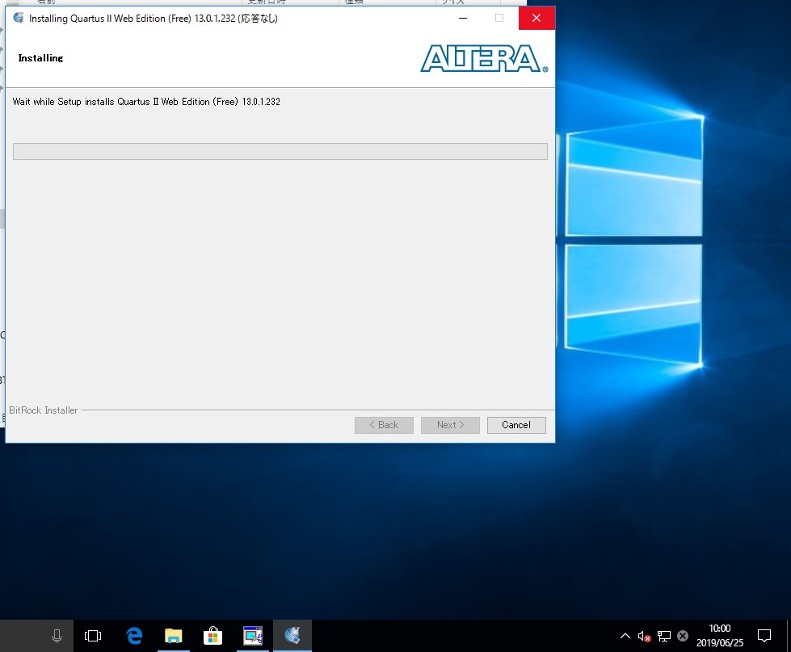Click the microphone icon in taskbar search

point(57,636)
